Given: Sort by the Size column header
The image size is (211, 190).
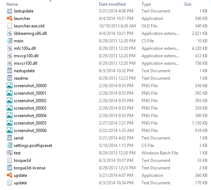Looking at the screenshot, I should click(188, 4).
